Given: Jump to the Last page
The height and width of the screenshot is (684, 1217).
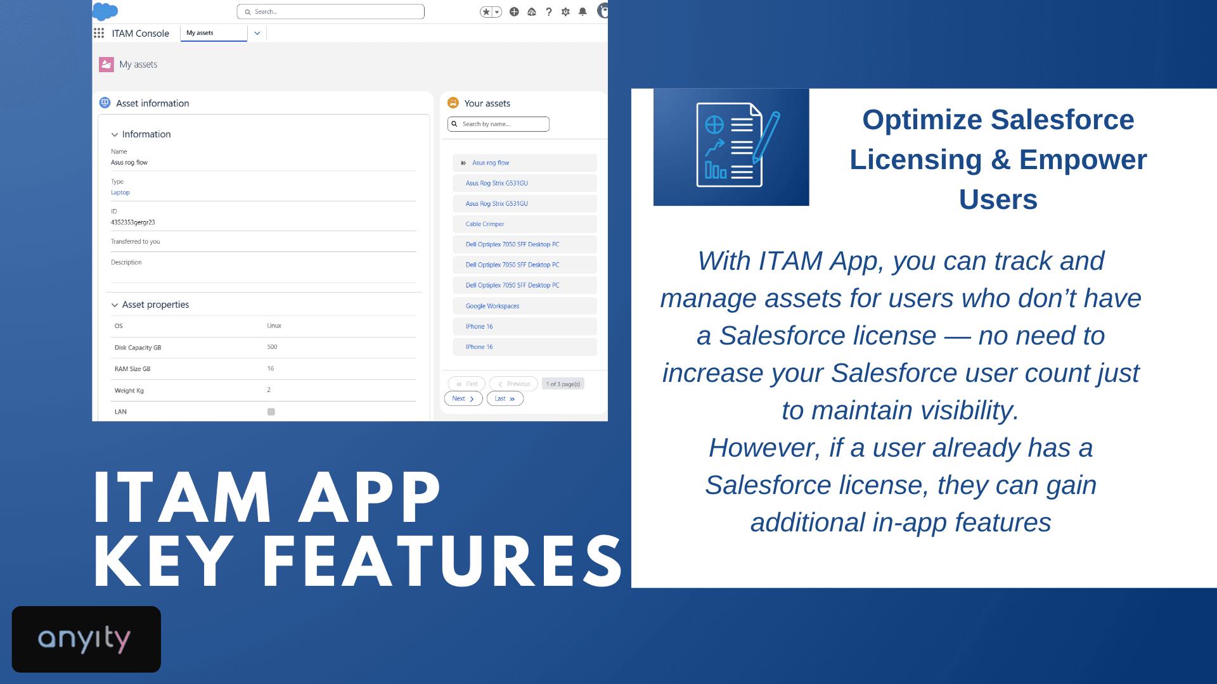Looking at the screenshot, I should 505,398.
